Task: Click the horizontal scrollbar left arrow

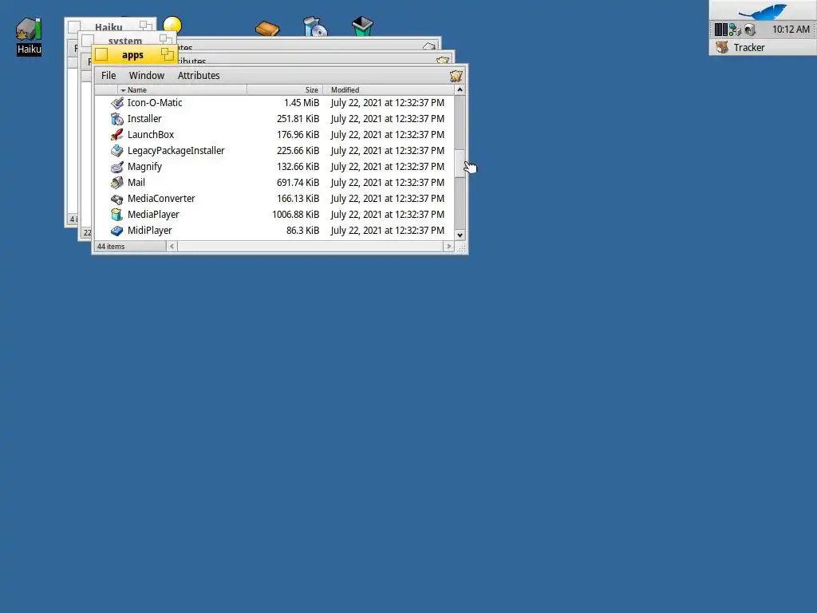Action: (172, 246)
